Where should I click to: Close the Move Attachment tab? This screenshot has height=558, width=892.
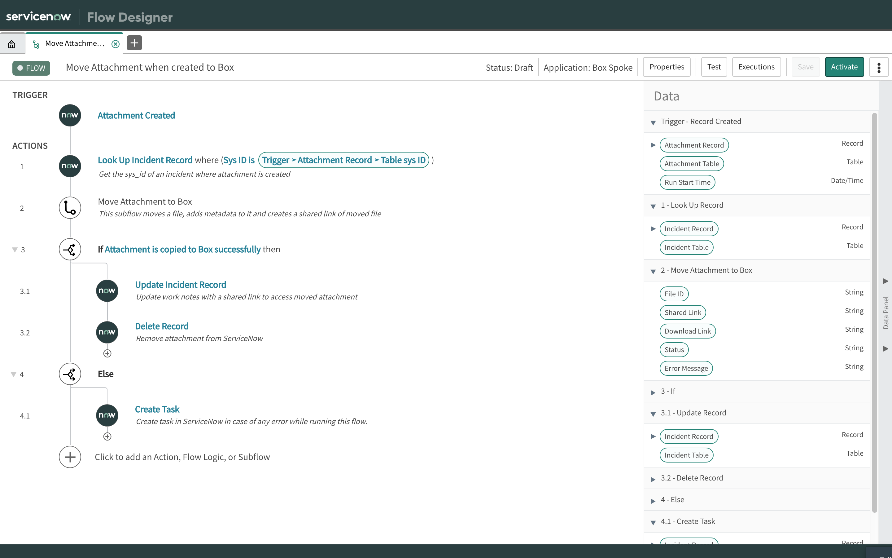(115, 44)
